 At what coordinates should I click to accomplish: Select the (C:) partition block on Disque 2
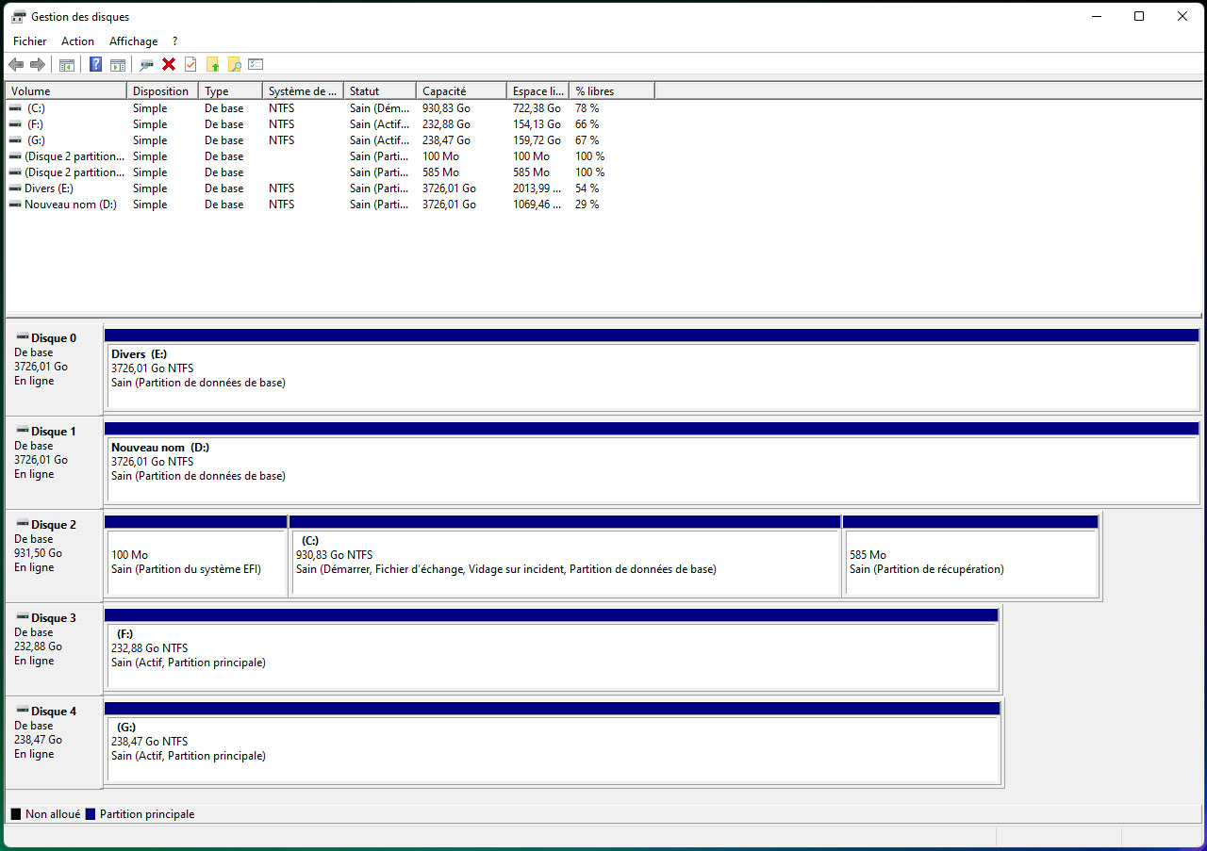point(566,556)
